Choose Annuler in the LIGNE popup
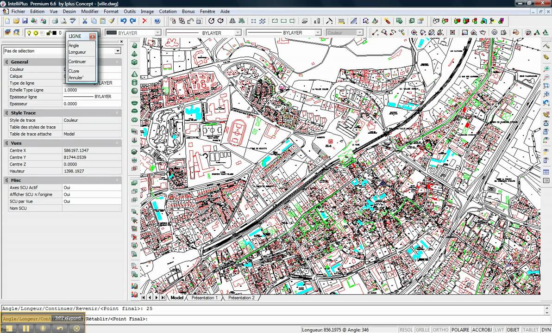Screen dimensions: 552x333 pos(75,78)
